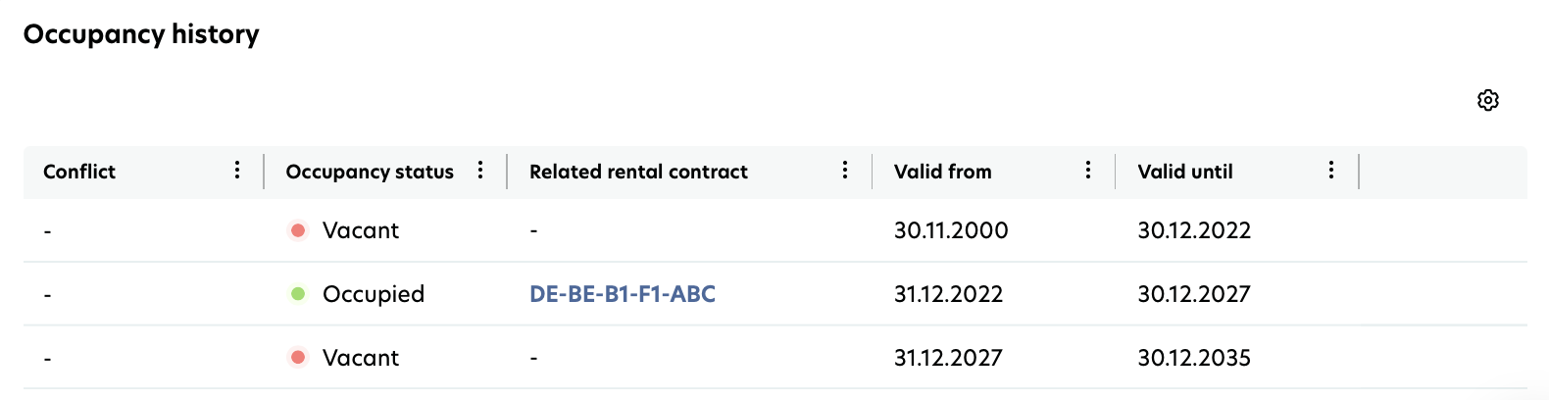This screenshot has width=1549, height=400.
Task: Sort by Valid from header
Action: click(x=942, y=172)
